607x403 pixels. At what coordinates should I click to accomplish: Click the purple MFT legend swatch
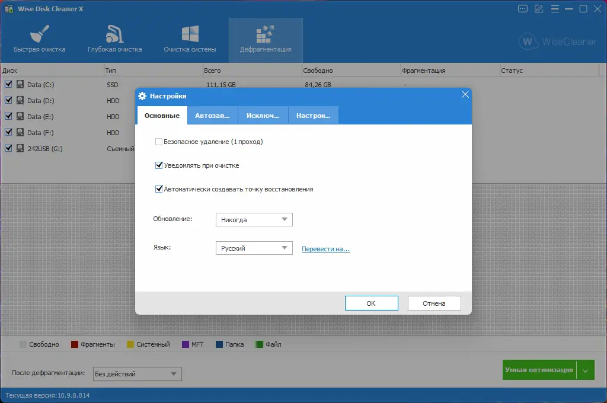[x=186, y=344]
